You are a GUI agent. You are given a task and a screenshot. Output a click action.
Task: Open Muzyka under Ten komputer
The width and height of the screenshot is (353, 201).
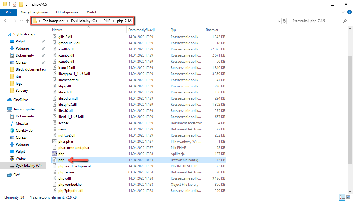tap(22, 123)
